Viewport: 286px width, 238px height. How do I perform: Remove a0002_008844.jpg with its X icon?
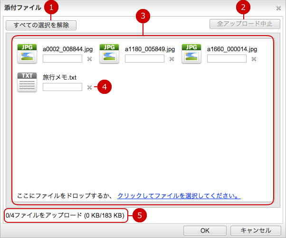89,59
